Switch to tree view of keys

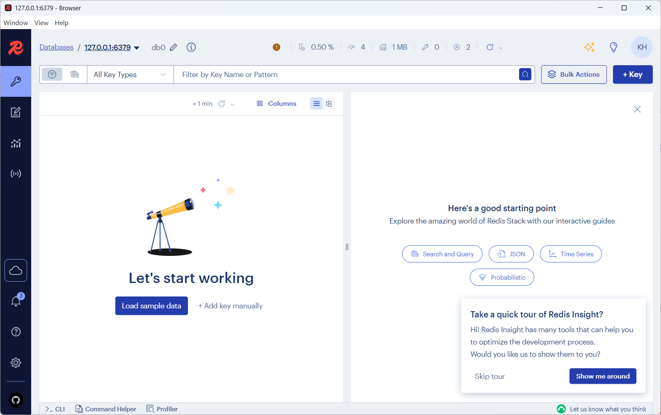329,104
